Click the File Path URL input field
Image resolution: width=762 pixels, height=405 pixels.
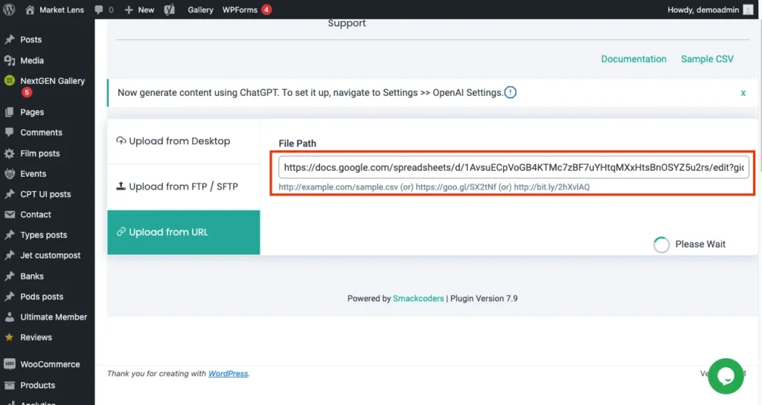click(x=513, y=168)
